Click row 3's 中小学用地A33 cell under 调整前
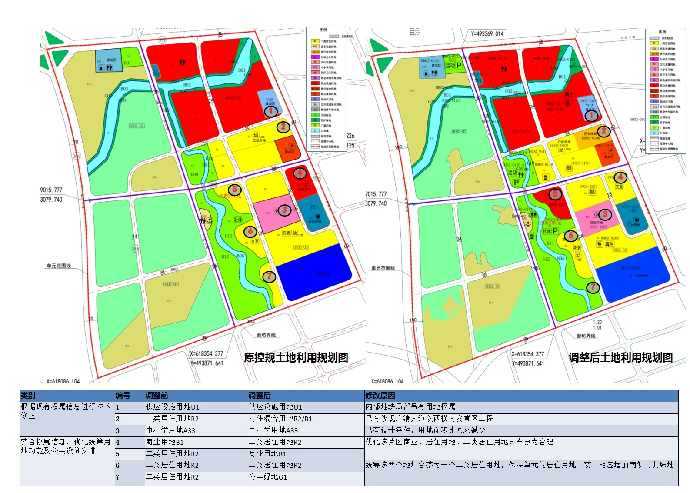 coord(196,430)
